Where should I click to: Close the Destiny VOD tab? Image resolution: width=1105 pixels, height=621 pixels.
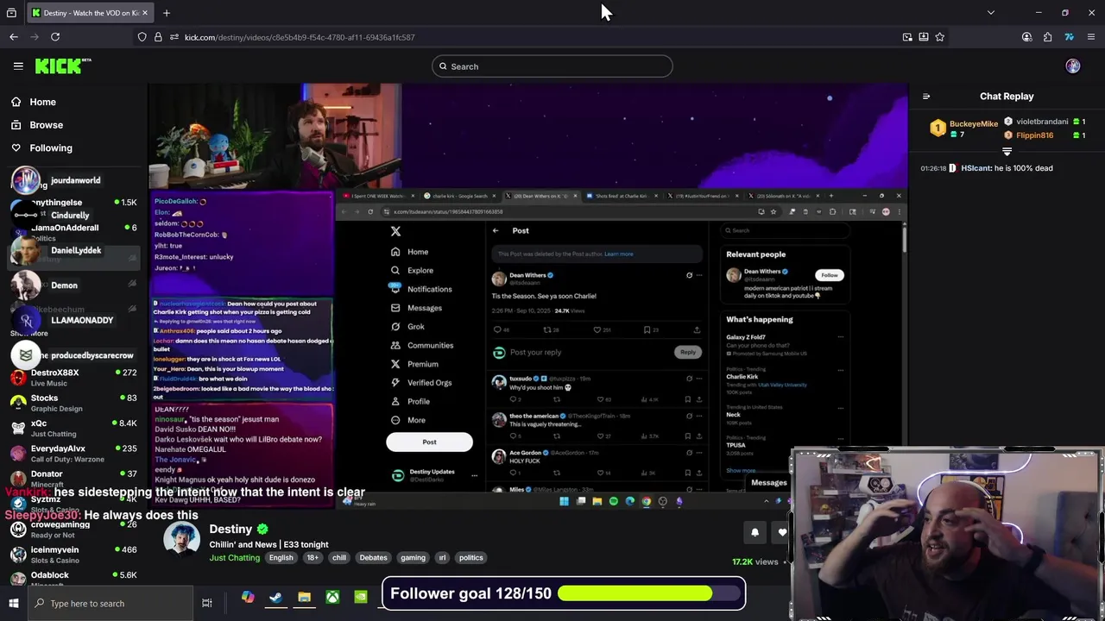coord(145,13)
